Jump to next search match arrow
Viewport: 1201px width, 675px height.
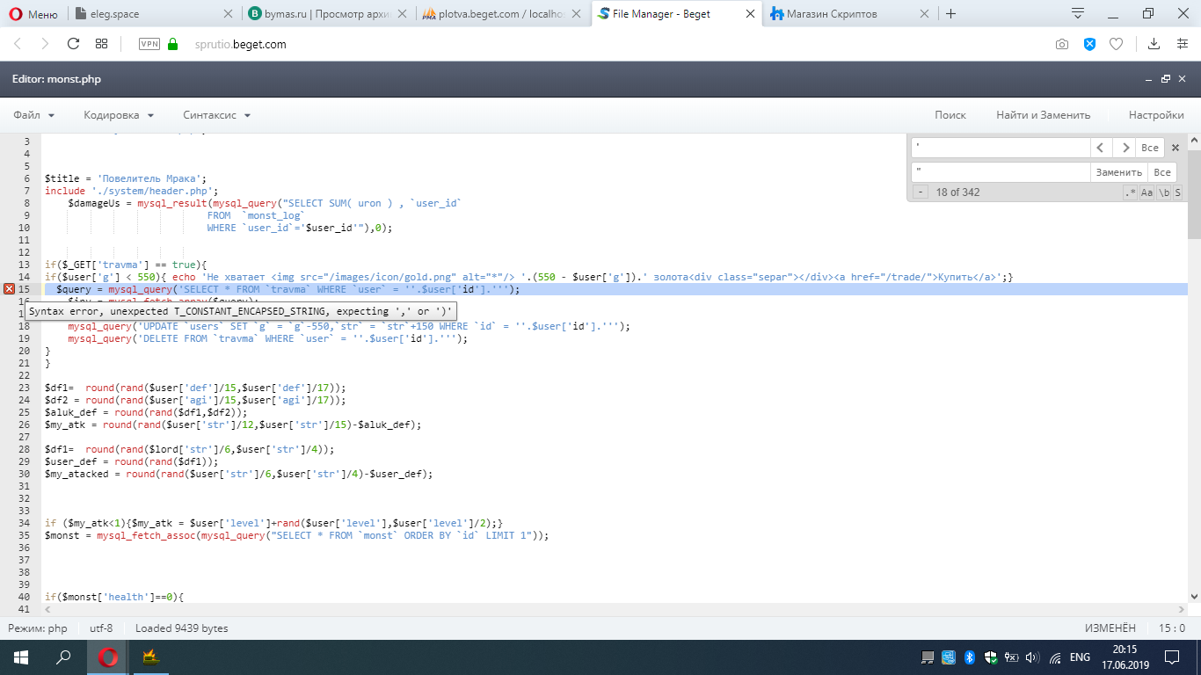coord(1124,148)
